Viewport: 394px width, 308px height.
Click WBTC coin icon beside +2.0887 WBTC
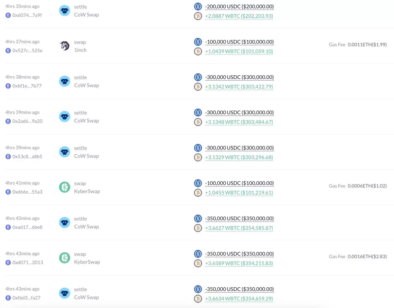(x=198, y=16)
